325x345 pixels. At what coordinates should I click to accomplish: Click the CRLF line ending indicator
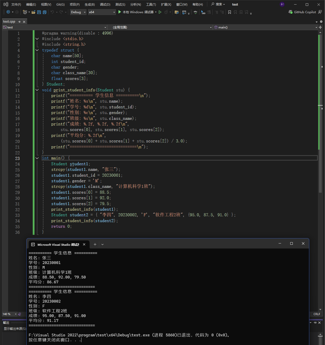[x=317, y=314]
